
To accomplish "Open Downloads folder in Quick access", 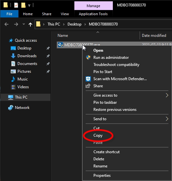I will coord(27,56).
